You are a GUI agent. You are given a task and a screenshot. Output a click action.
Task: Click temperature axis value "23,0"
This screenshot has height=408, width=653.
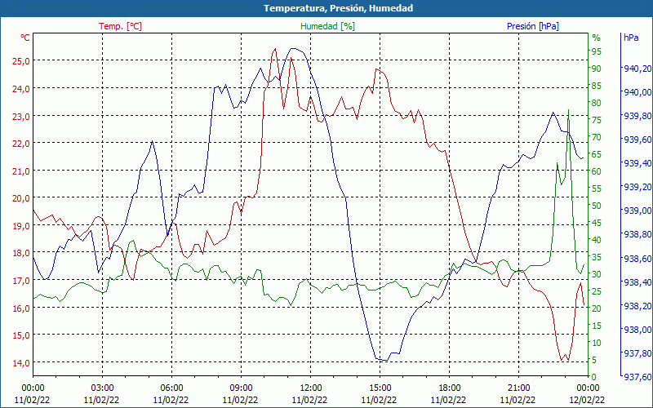click(21, 116)
